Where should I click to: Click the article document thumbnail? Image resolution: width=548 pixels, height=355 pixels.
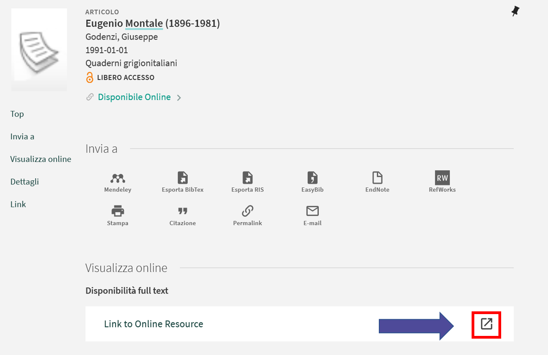pyautogui.click(x=39, y=50)
